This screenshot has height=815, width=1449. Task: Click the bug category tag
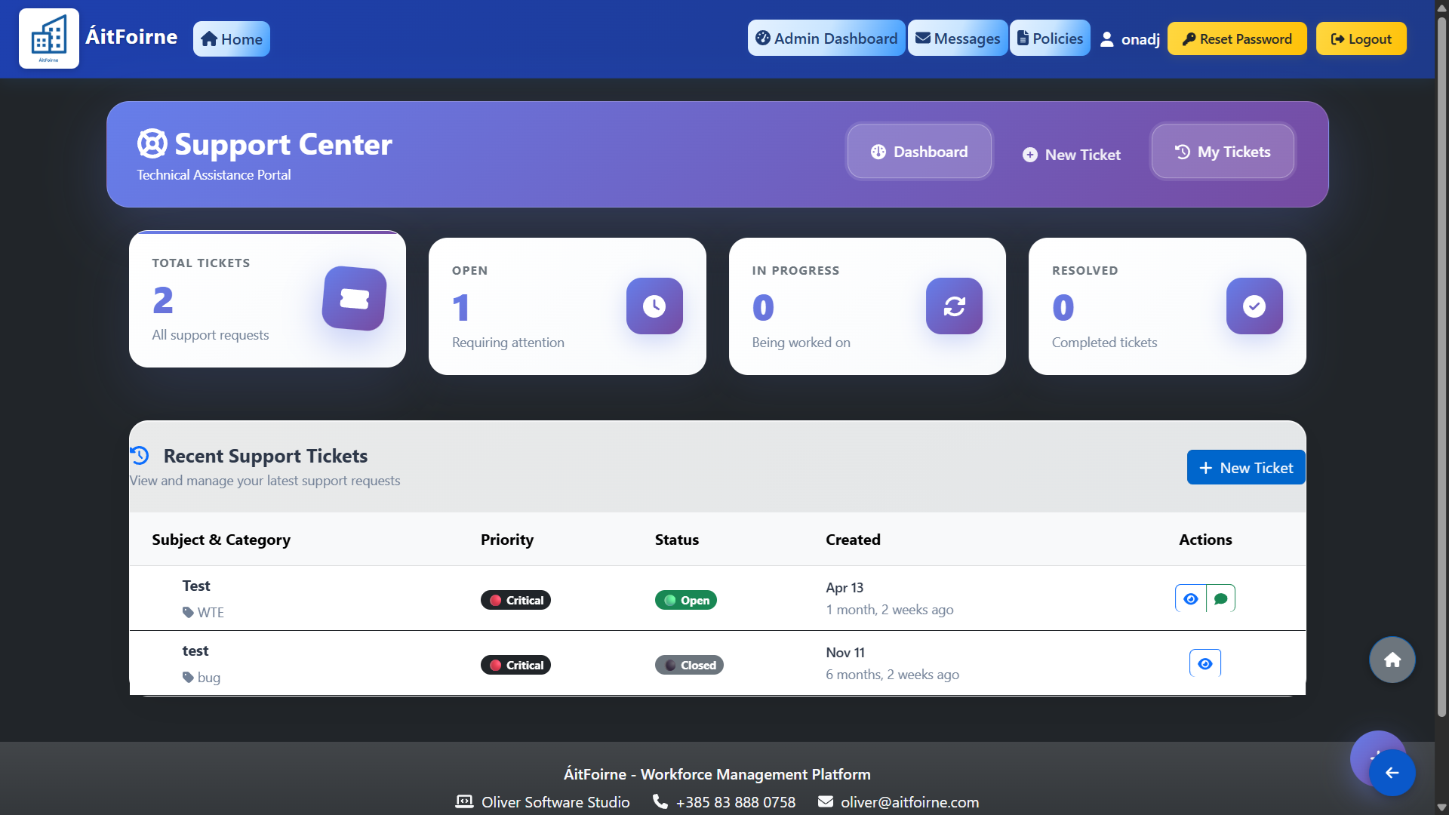pyautogui.click(x=202, y=677)
